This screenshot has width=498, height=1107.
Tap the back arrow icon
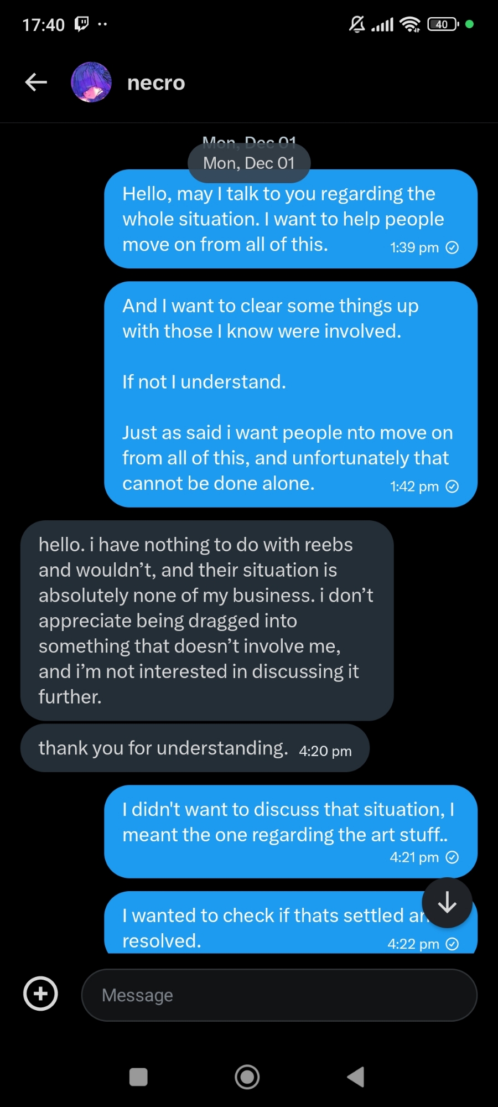tap(36, 82)
